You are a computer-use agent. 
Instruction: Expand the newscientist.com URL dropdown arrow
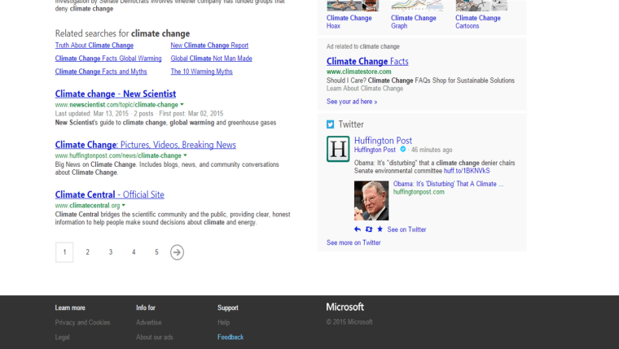[x=182, y=104]
